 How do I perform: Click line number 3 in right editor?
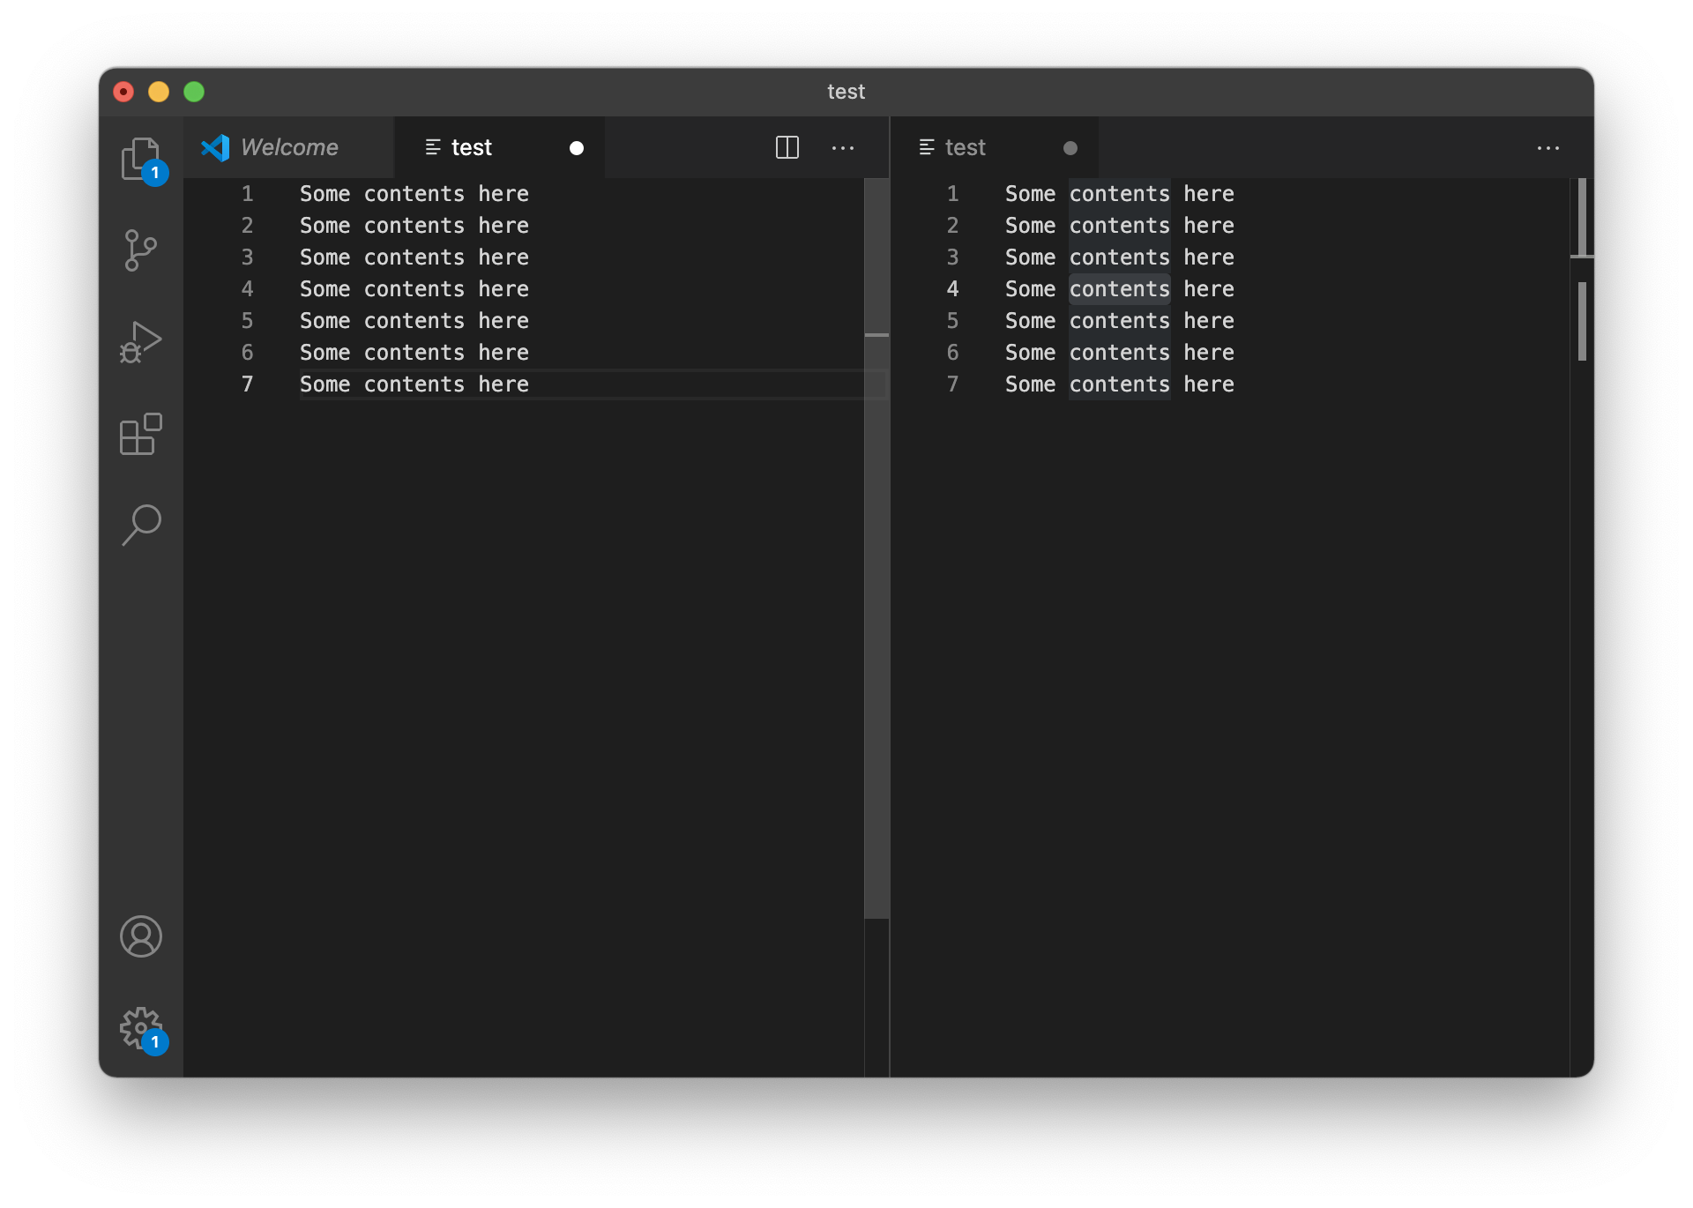953,257
